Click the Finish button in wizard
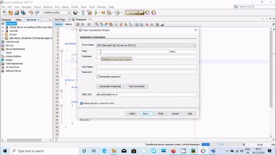Viewport: 276px width, 155px height. pyautogui.click(x=160, y=114)
